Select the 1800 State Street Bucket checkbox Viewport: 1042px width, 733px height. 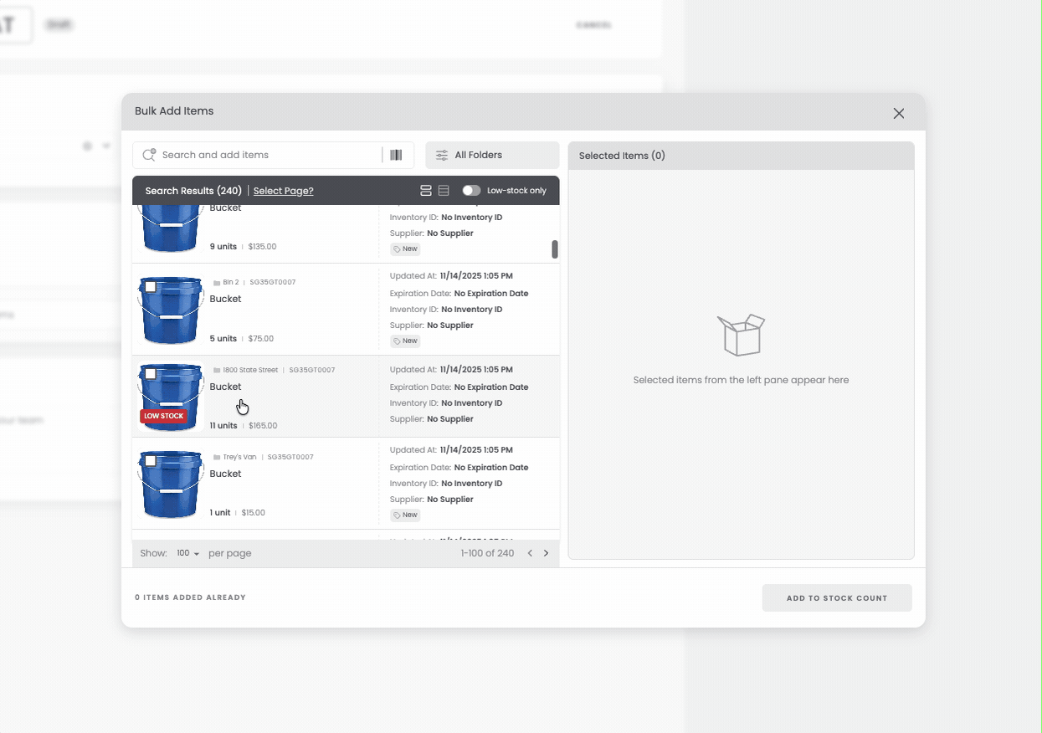click(x=151, y=374)
